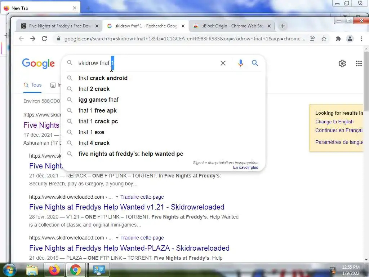Open the Google apps grid

(359, 63)
